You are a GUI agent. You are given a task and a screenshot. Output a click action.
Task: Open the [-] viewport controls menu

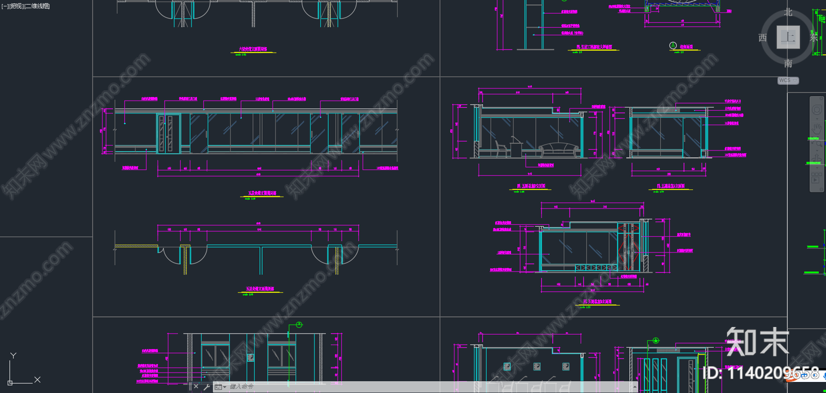point(5,6)
